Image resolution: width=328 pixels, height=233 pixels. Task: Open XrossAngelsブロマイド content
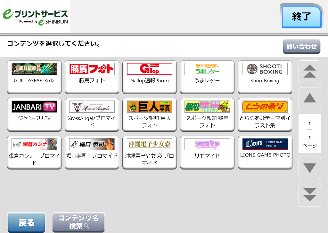tap(92, 115)
